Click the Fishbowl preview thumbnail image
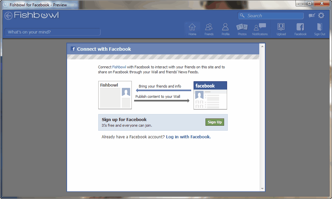Viewport: 332px width, 199px height. coord(115,95)
